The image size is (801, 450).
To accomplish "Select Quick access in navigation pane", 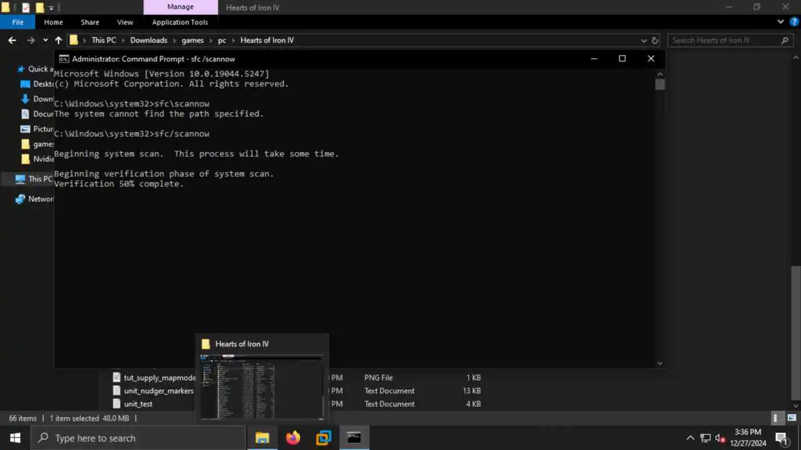I will [35, 69].
